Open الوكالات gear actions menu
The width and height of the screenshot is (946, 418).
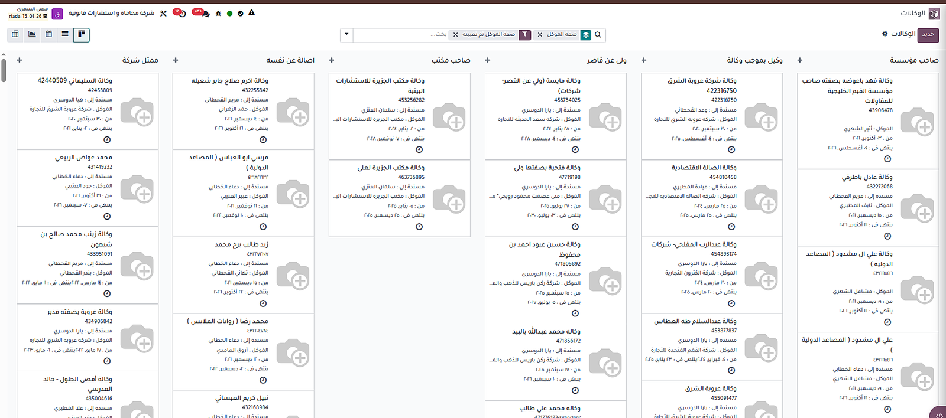pyautogui.click(x=885, y=34)
